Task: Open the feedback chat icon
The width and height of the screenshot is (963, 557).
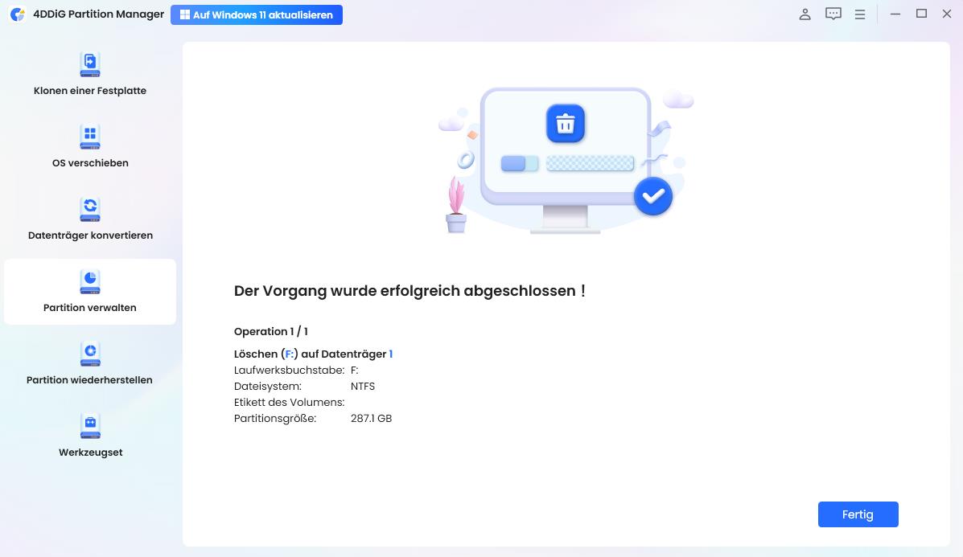Action: pos(833,14)
